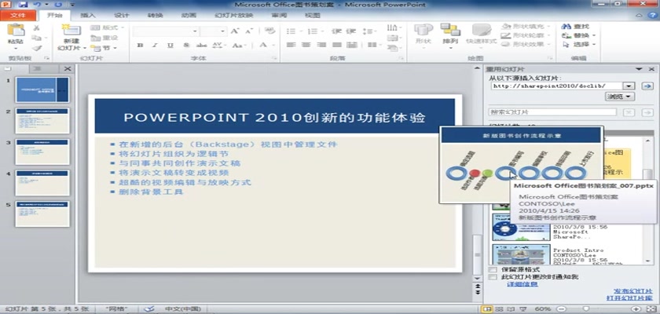Click the bulleted list icon

[x=291, y=31]
